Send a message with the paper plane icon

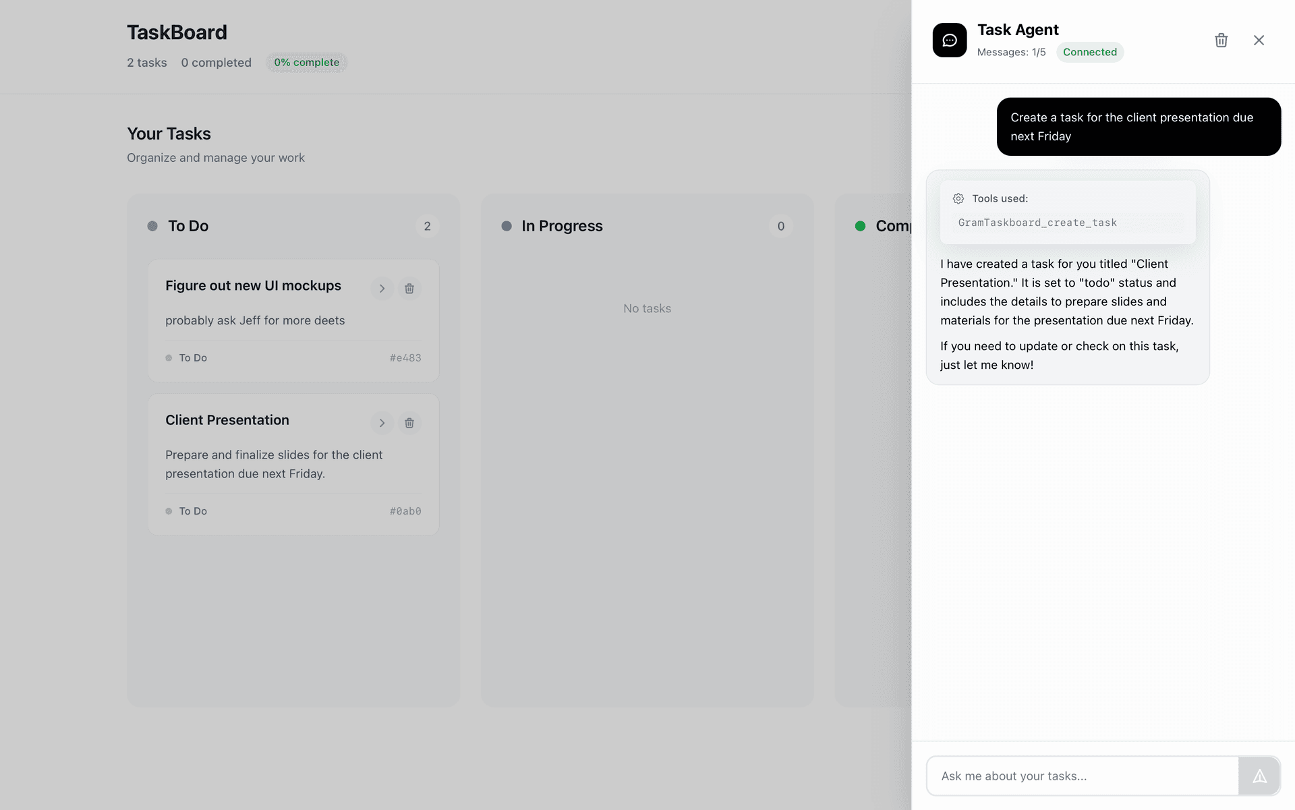coord(1261,776)
